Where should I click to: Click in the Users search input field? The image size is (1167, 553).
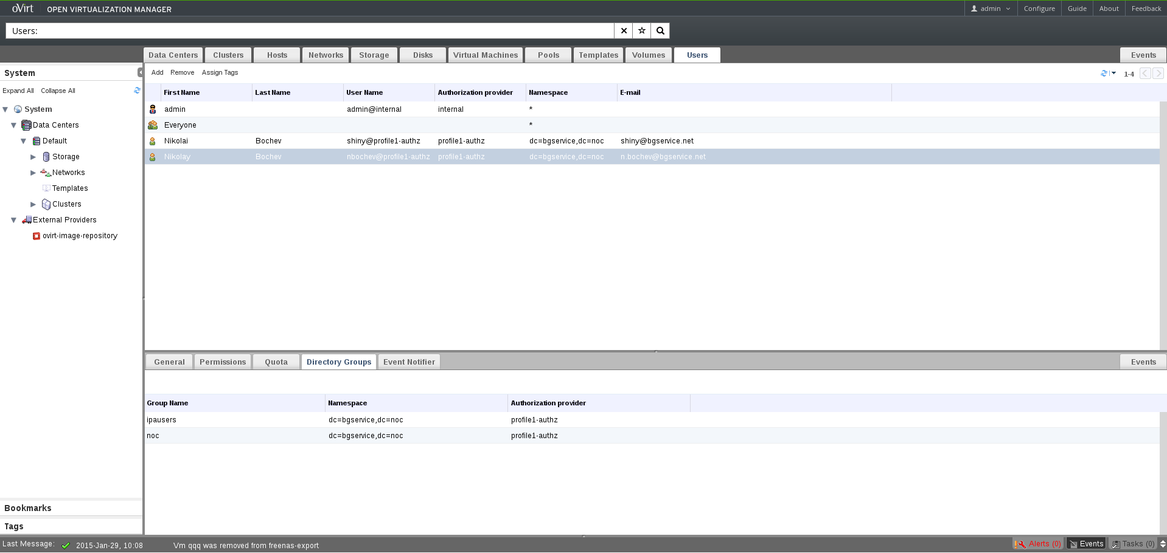[x=322, y=31]
